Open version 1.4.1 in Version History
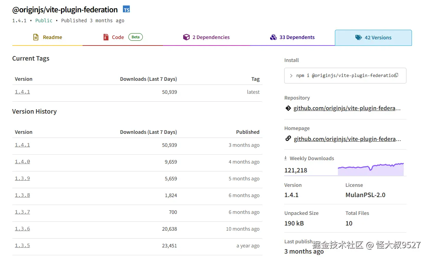The height and width of the screenshot is (257, 428). [22, 145]
